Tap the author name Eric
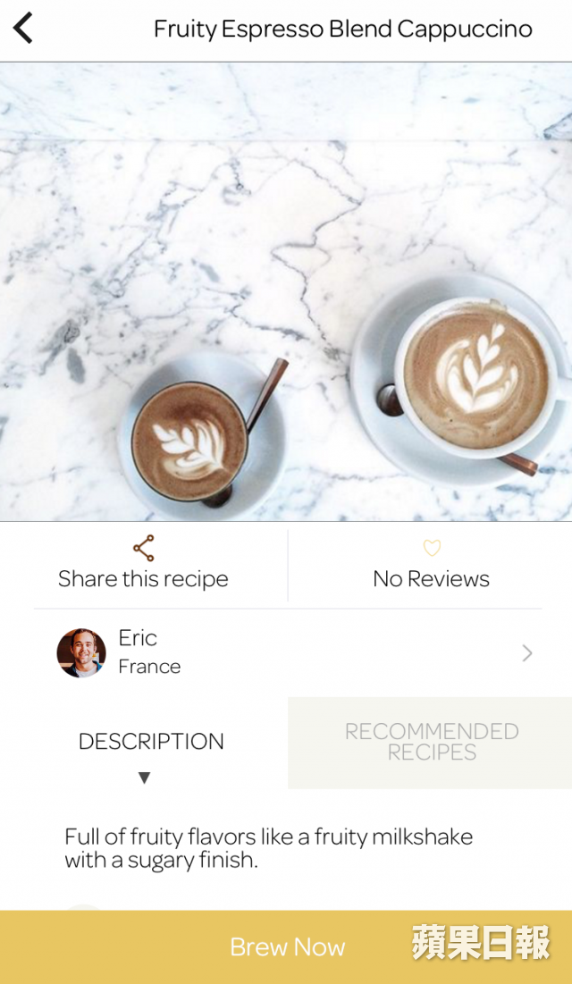Image resolution: width=572 pixels, height=984 pixels. [x=138, y=637]
